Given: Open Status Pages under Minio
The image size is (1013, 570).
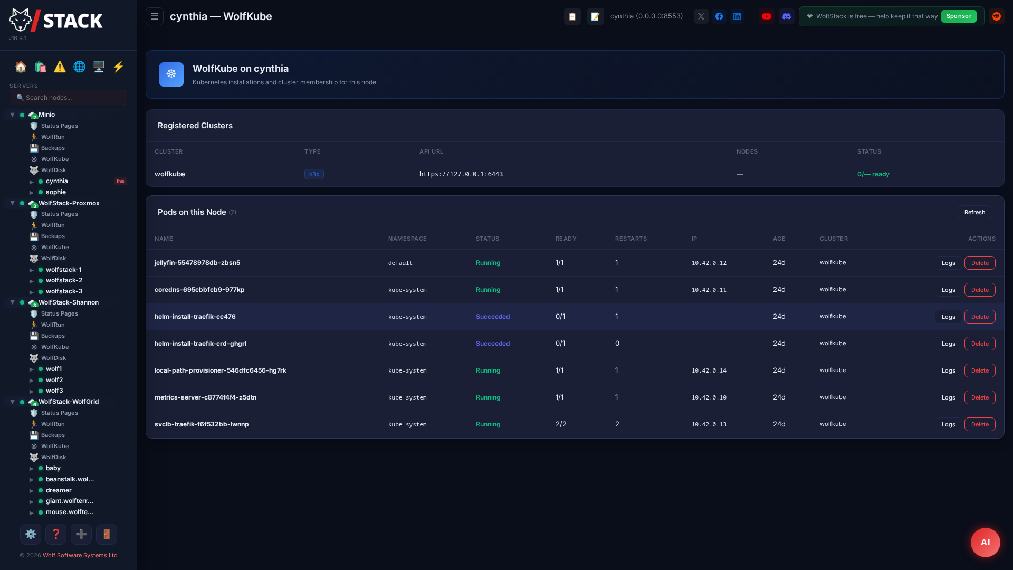Looking at the screenshot, I should click(x=60, y=126).
